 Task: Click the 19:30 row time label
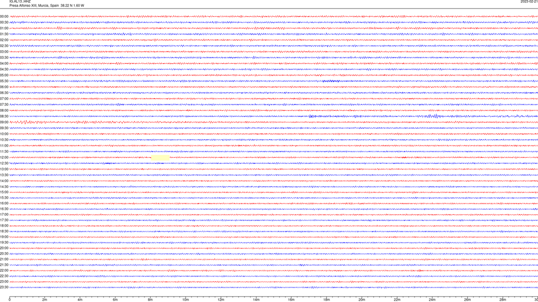pyautogui.click(x=4, y=242)
